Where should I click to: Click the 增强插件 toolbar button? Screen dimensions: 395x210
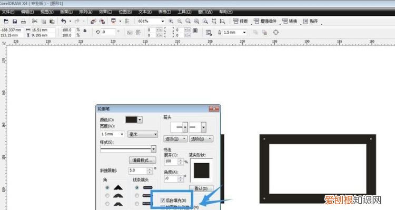coord(265,21)
